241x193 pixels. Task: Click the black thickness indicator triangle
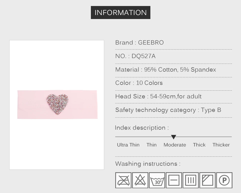pyautogui.click(x=173, y=137)
